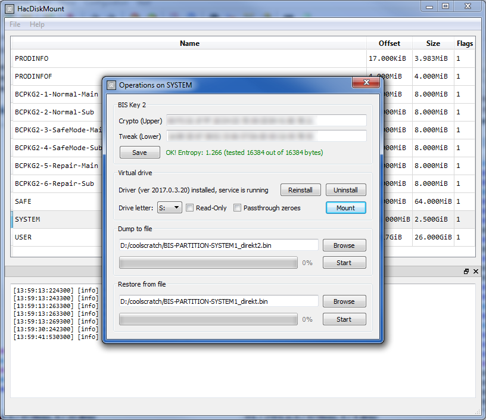Browse for the dump file location
Viewport: 486px width, 420px height.
pos(344,245)
